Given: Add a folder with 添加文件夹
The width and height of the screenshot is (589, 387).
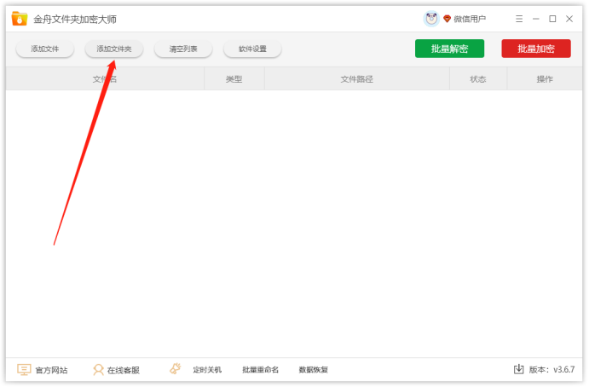Looking at the screenshot, I should click(x=114, y=49).
